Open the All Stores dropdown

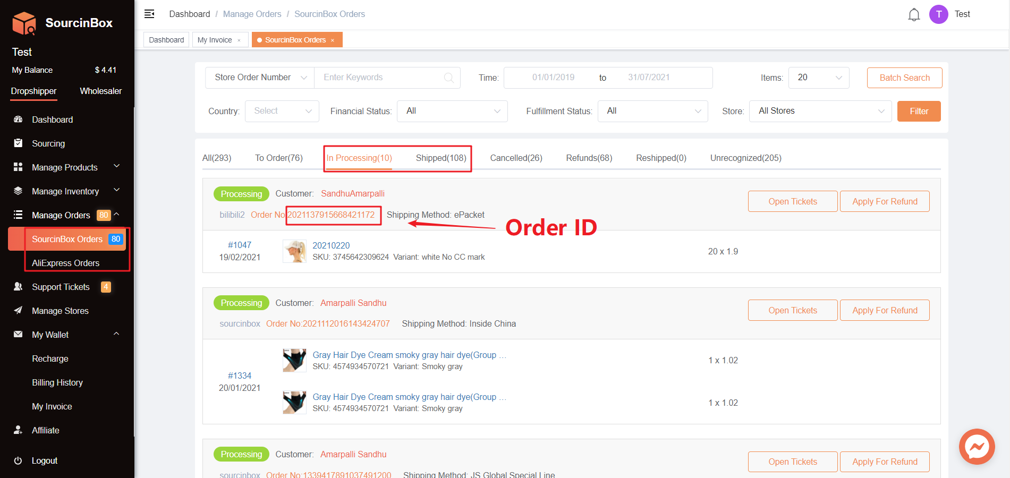pyautogui.click(x=820, y=111)
